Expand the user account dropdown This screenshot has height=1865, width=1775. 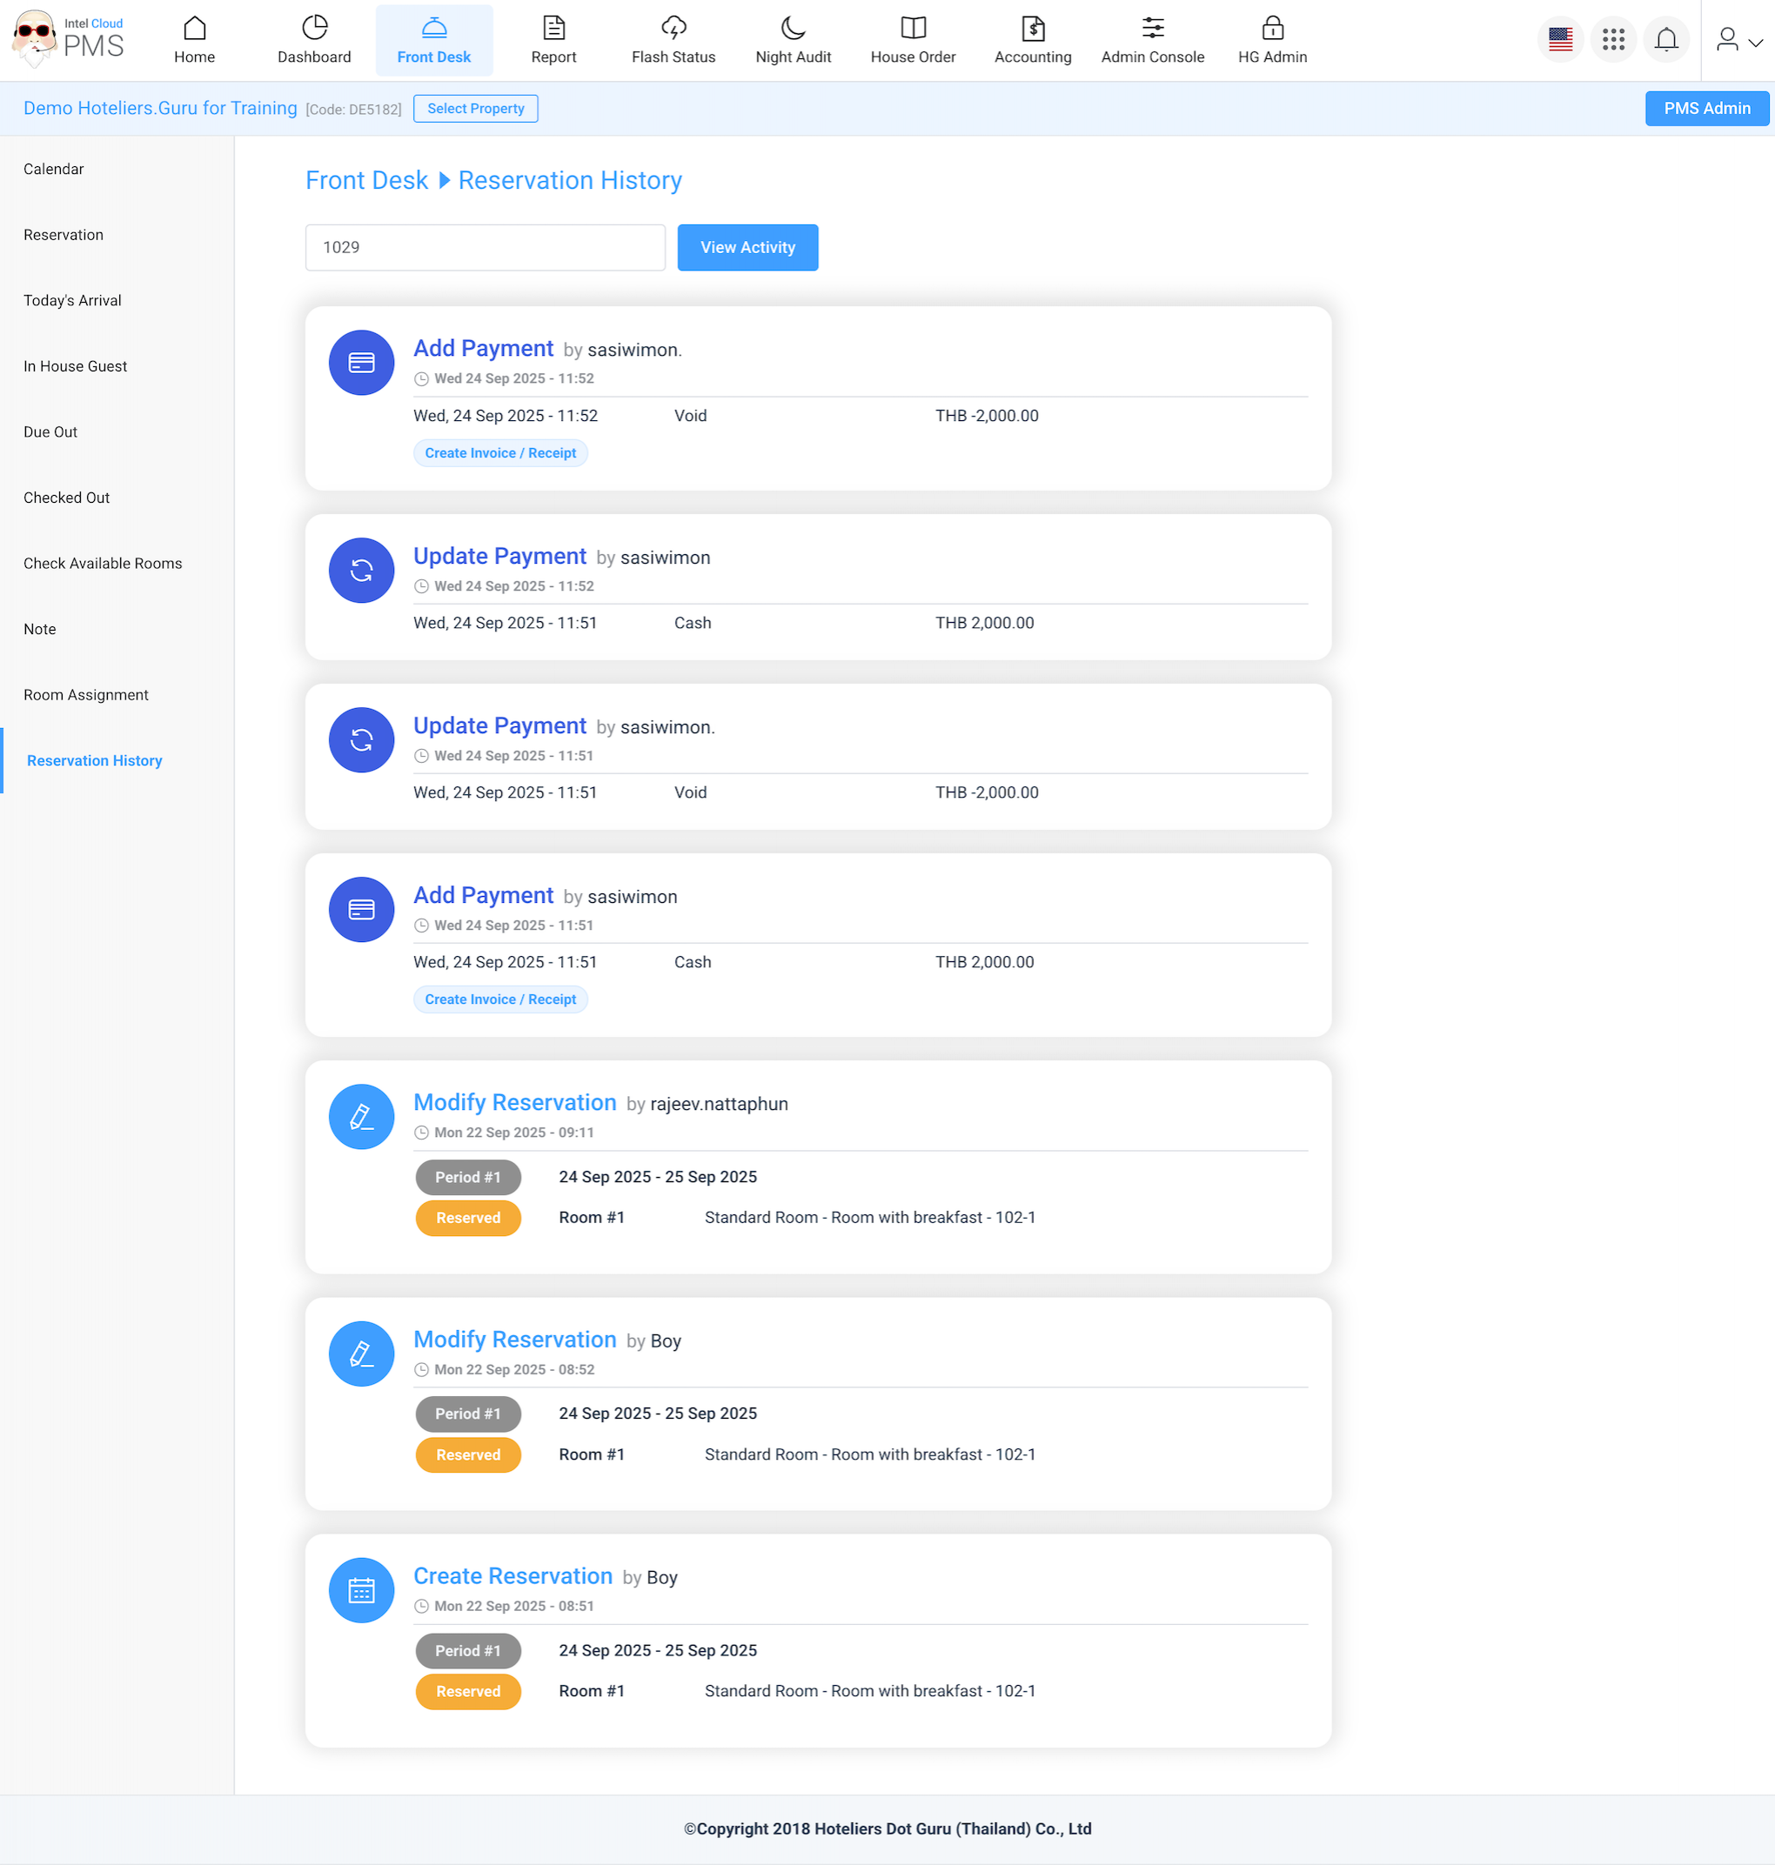coord(1739,40)
